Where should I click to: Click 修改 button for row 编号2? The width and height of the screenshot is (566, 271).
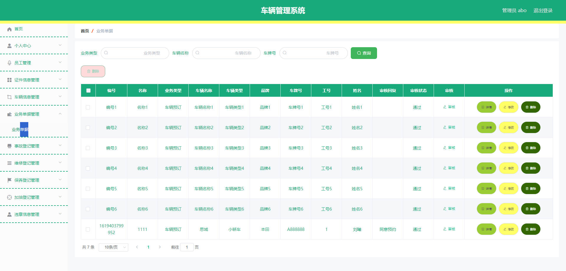tap(509, 127)
